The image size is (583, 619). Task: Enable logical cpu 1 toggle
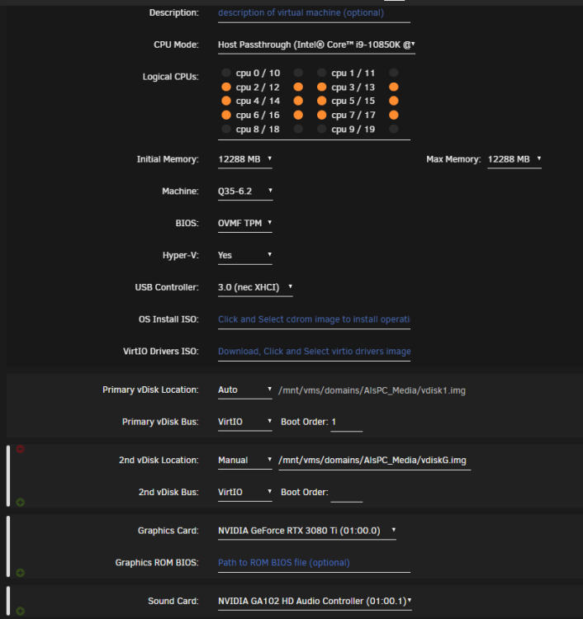(321, 73)
